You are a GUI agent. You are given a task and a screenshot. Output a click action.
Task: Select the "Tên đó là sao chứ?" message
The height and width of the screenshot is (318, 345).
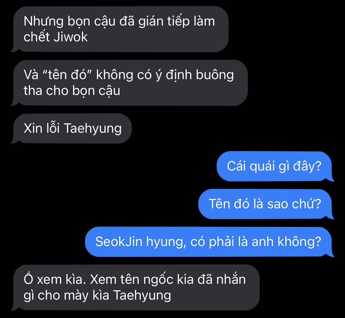coord(266,204)
